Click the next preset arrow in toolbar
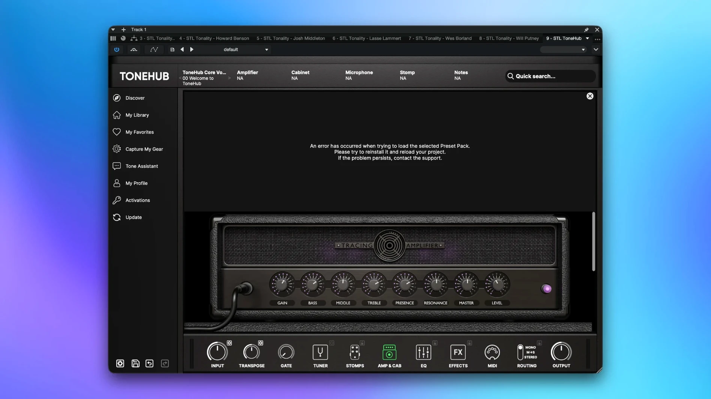 pyautogui.click(x=192, y=49)
